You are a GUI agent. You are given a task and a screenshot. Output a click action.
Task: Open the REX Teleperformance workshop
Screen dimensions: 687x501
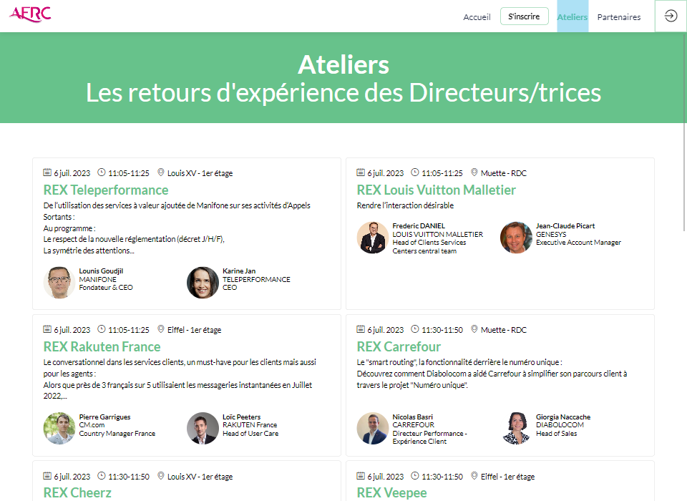pyautogui.click(x=106, y=190)
